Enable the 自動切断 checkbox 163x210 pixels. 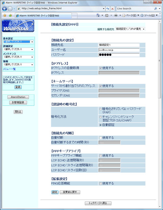click(x=100, y=138)
